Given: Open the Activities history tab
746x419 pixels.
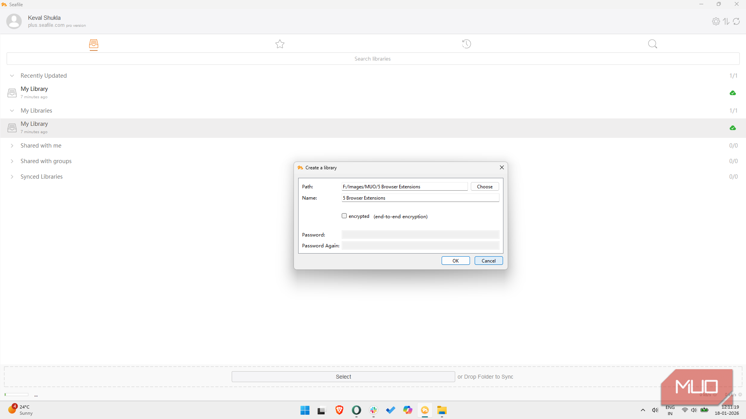Looking at the screenshot, I should (466, 44).
